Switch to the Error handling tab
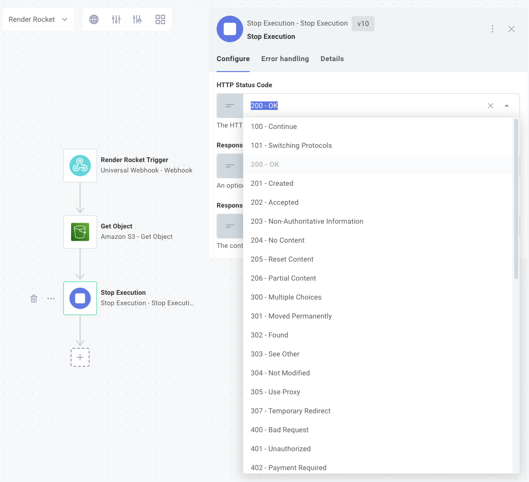This screenshot has width=529, height=482. point(285,59)
